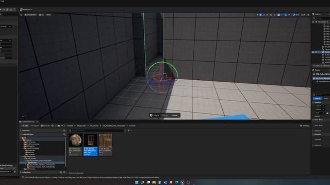Collapse the Transform section in Details
330x185 pixels.
[x=313, y=102]
